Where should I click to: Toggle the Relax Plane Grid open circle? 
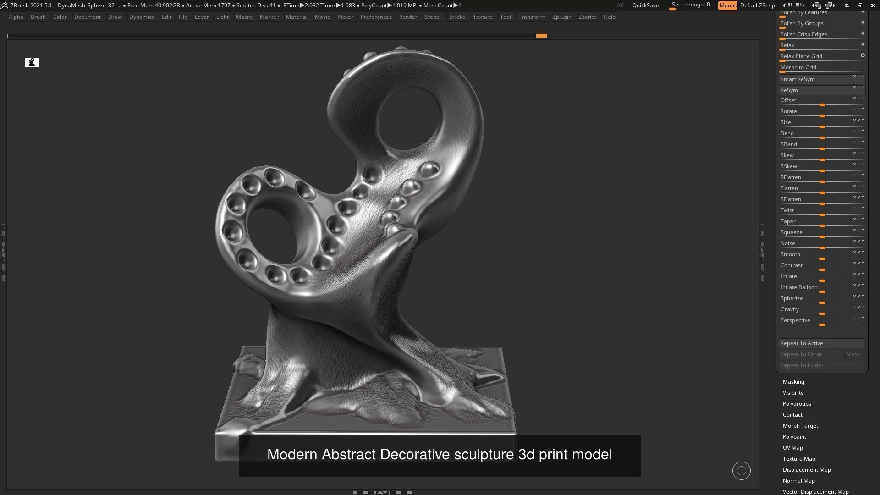coord(863,55)
